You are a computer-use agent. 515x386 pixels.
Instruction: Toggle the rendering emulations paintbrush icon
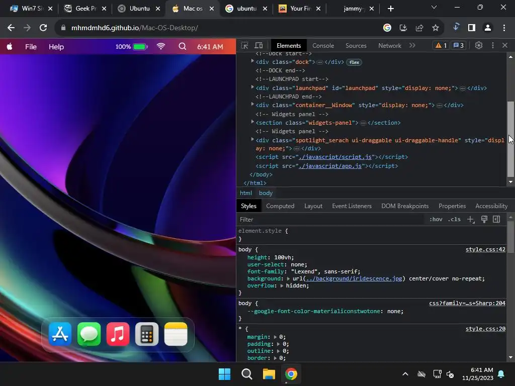pyautogui.click(x=484, y=219)
